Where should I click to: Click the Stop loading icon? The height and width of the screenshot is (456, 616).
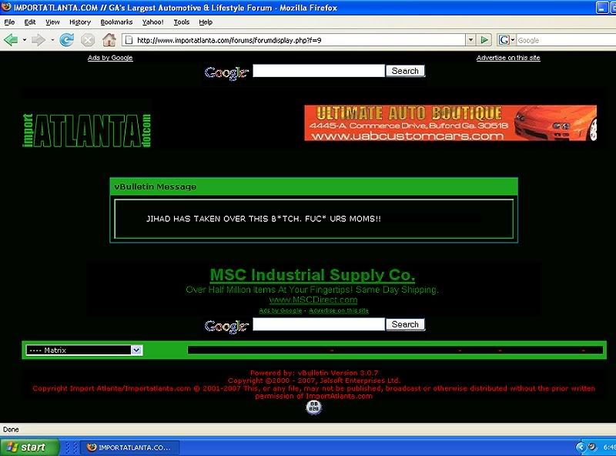pos(88,39)
